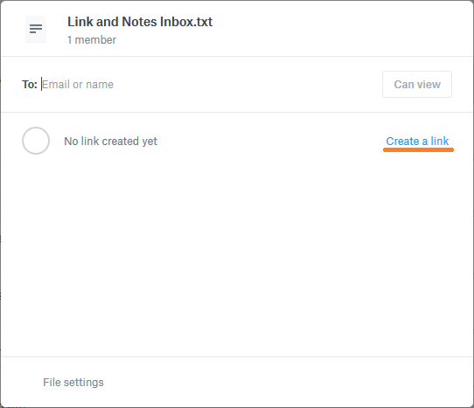The height and width of the screenshot is (408, 474).
Task: Click the No link created yet text
Action: (111, 141)
